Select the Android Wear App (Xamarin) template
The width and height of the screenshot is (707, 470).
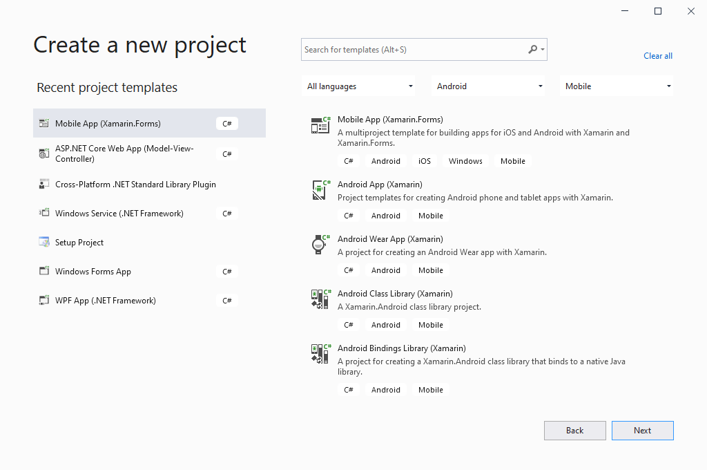pyautogui.click(x=390, y=239)
